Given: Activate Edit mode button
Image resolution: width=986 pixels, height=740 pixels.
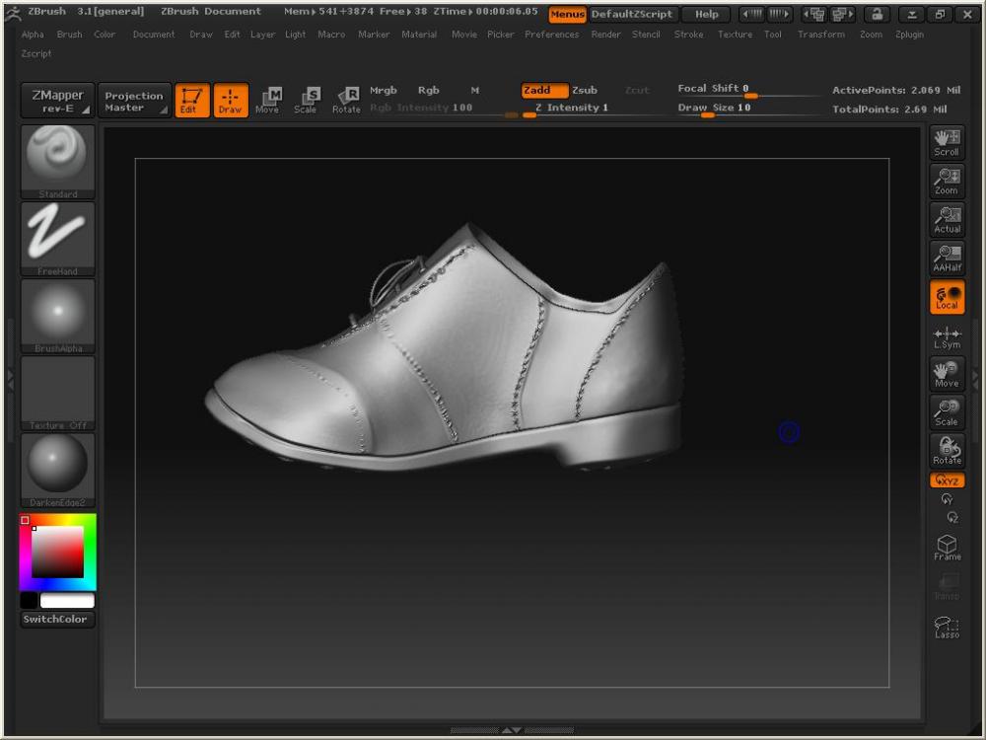Looking at the screenshot, I should point(190,100).
